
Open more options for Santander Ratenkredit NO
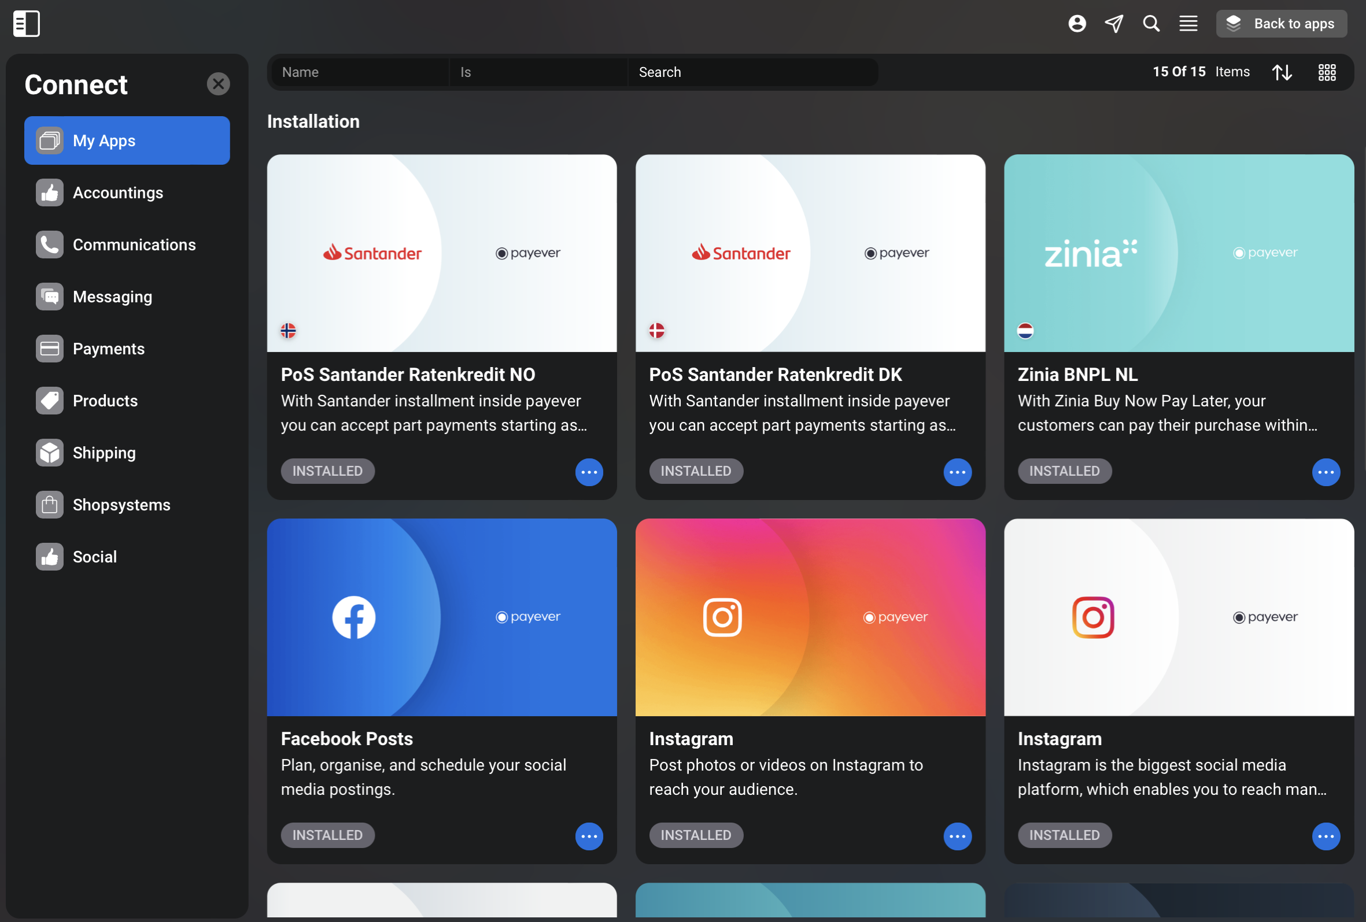tap(589, 472)
